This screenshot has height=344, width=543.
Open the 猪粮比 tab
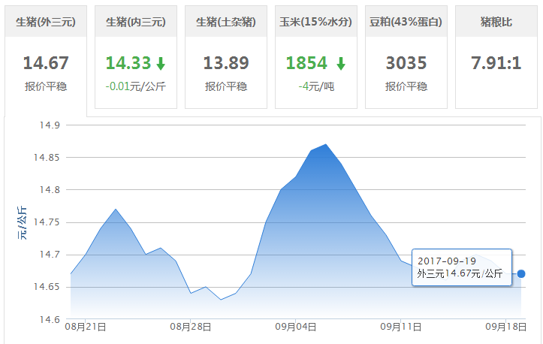point(496,22)
